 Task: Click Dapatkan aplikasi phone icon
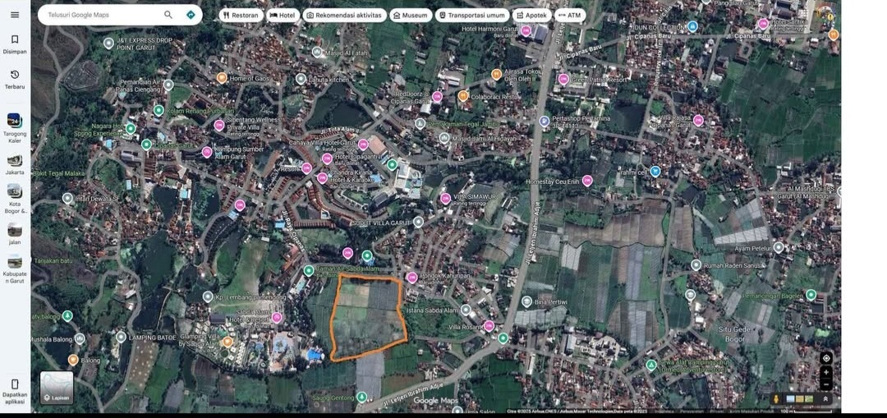coord(15,388)
